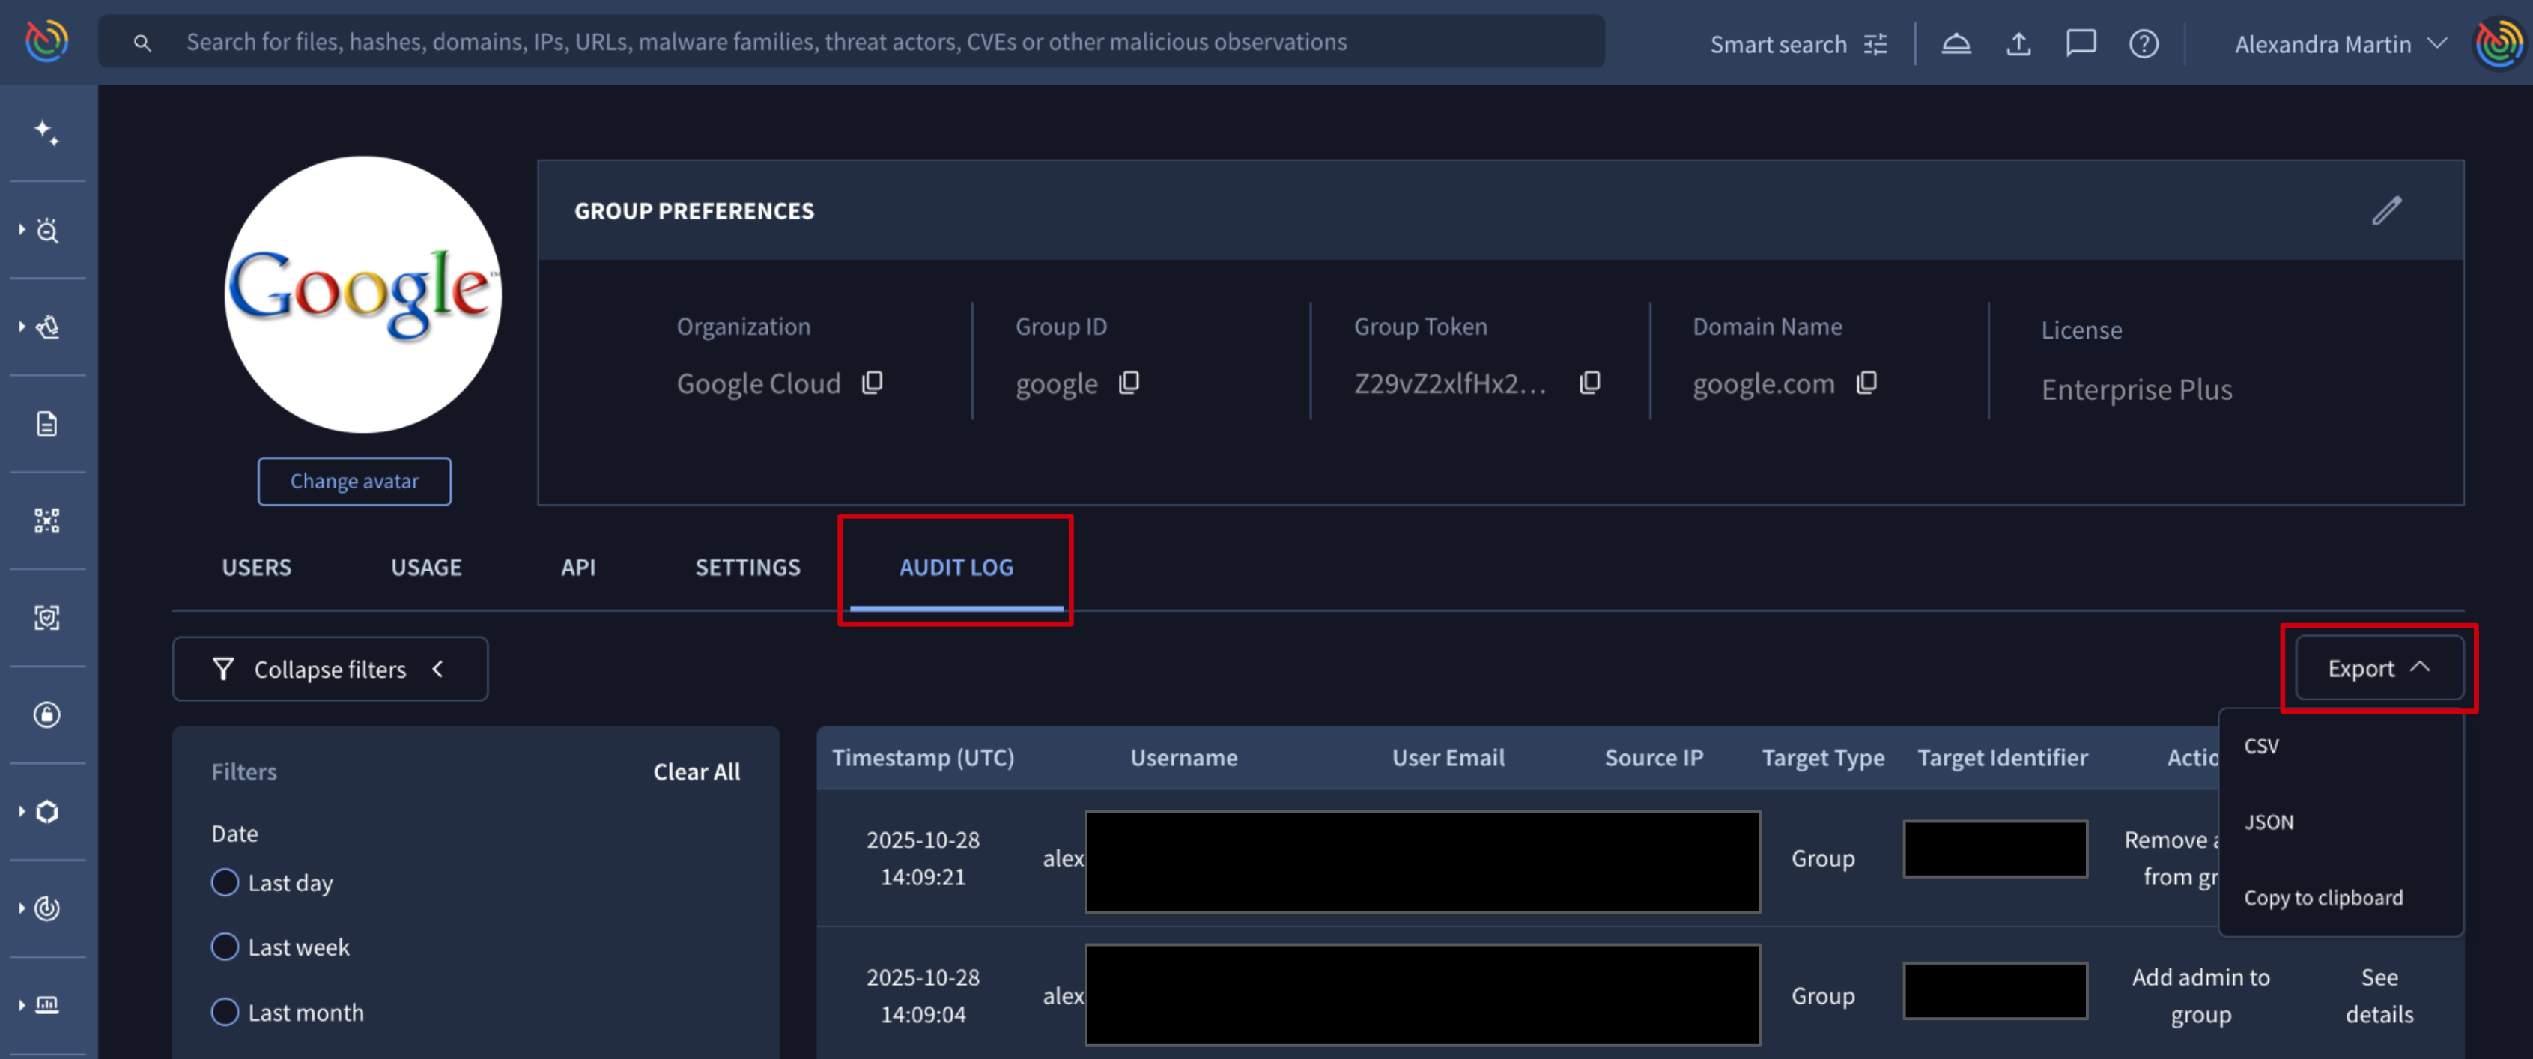Copy the Organization name Google Cloud

point(873,383)
